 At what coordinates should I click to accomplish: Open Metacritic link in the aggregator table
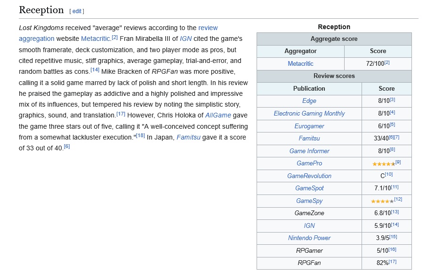(300, 63)
